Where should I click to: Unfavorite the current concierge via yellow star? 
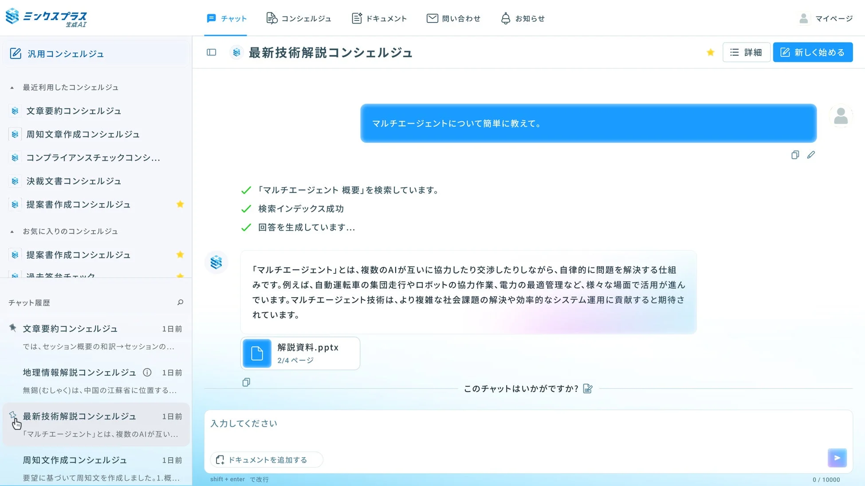point(710,52)
